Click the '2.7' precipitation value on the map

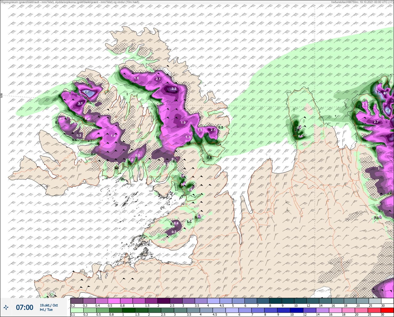[x=376, y=122]
